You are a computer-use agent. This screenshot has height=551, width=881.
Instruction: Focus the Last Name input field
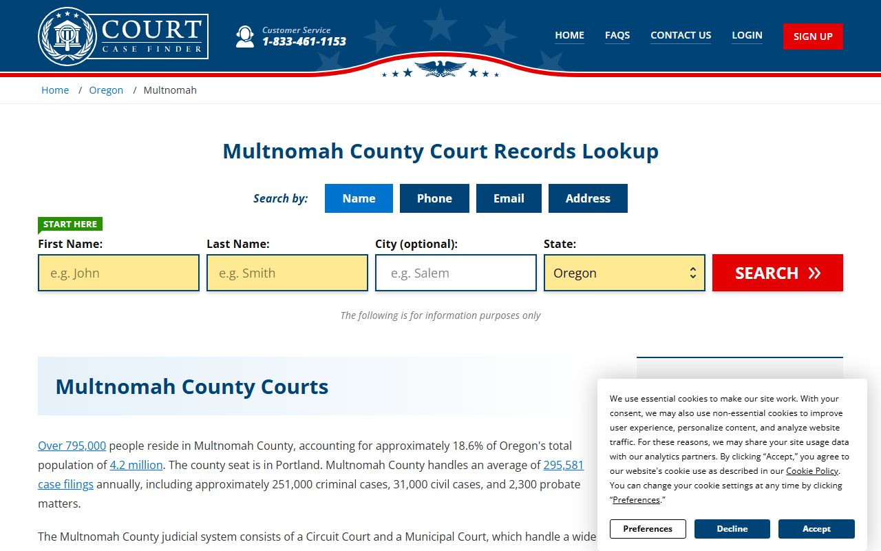(287, 273)
